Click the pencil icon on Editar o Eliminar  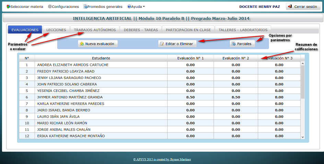tap(162, 44)
